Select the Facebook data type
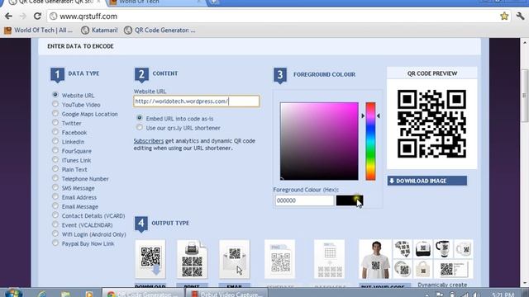 (55, 132)
